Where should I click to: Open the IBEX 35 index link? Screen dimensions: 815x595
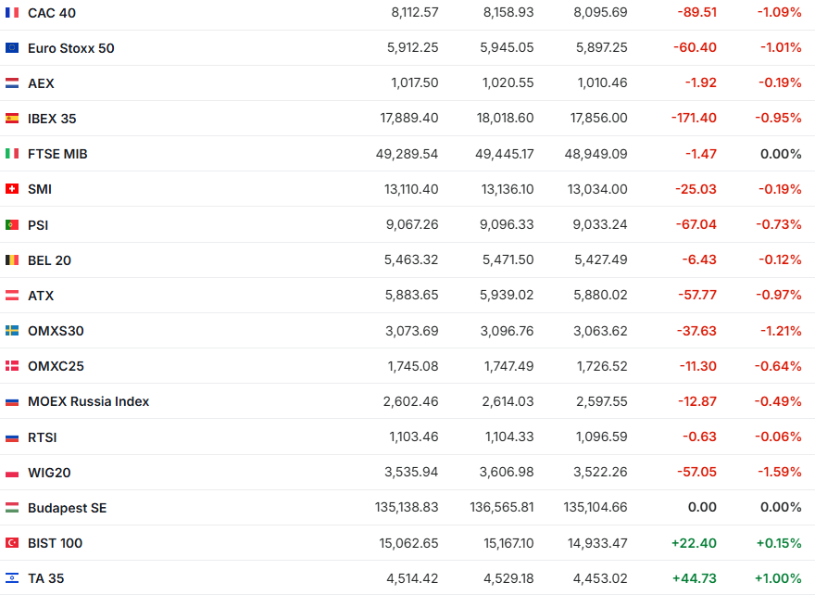click(x=52, y=119)
